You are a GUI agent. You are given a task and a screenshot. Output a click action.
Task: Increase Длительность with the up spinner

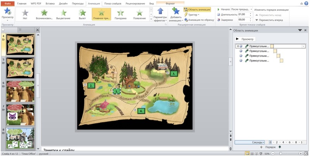pyautogui.click(x=251, y=14)
